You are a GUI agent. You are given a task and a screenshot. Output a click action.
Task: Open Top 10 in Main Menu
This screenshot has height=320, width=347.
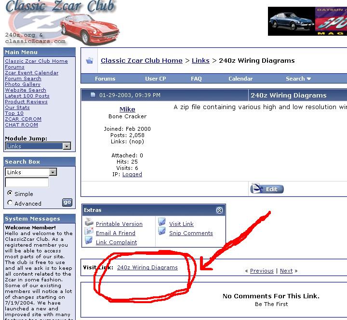(14, 113)
